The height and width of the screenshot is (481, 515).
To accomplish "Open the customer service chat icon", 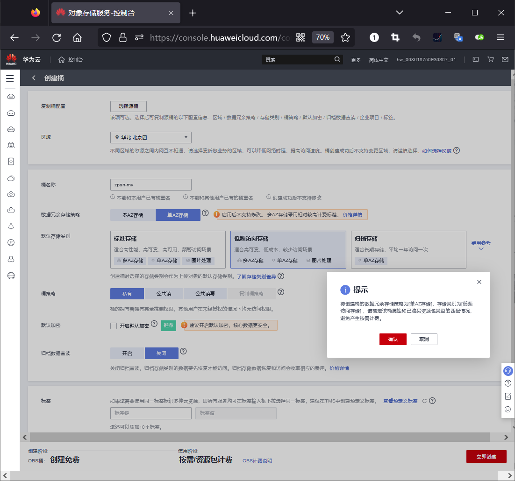I will (508, 371).
